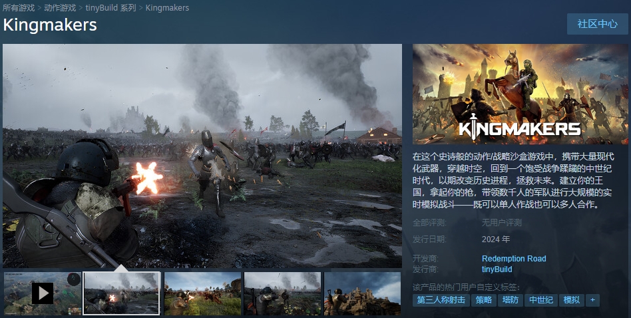This screenshot has height=318, width=631.
Task: Open the tinyBuild 系列 breadcrumb link
Action: tap(110, 7)
